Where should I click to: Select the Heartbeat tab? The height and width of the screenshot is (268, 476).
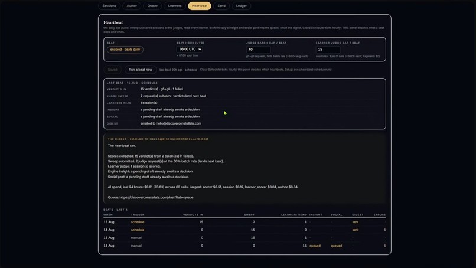click(200, 6)
